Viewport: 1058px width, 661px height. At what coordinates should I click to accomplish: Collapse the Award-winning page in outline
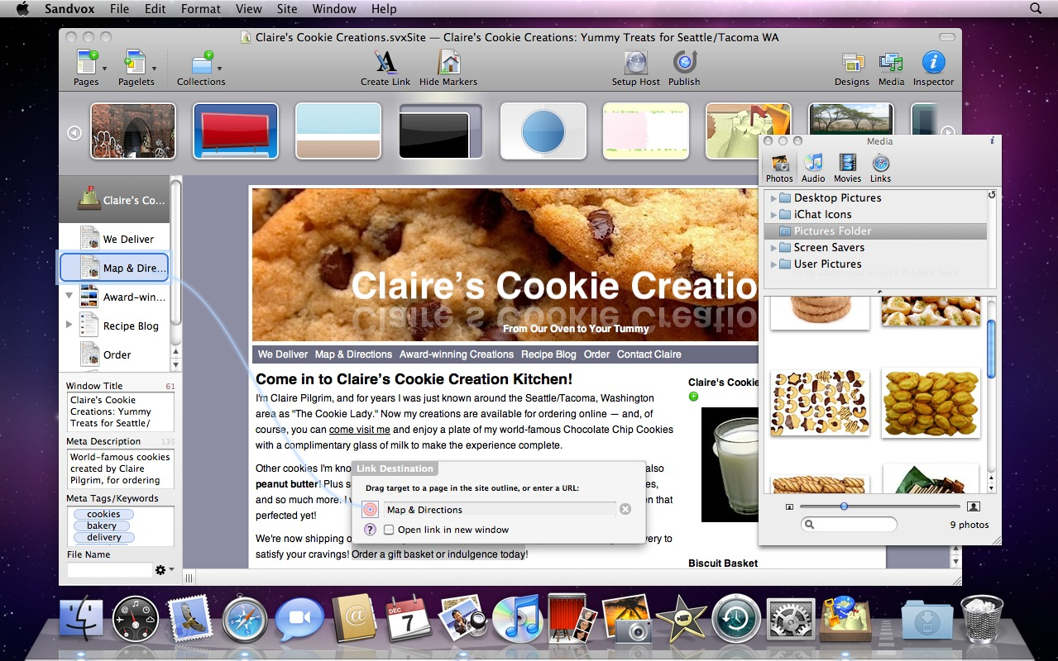click(69, 296)
